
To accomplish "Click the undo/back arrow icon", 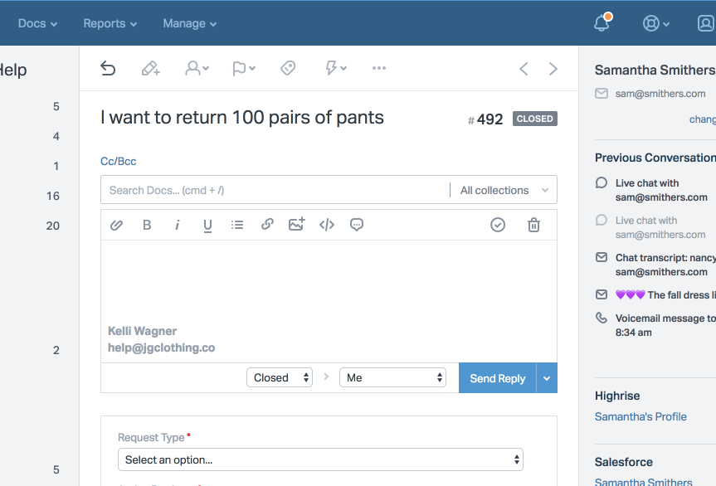I will tap(108, 69).
